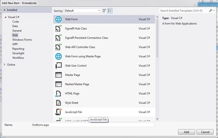218x138 pixels.
Task: Close the Add New Item dialog
Action: (211, 2)
